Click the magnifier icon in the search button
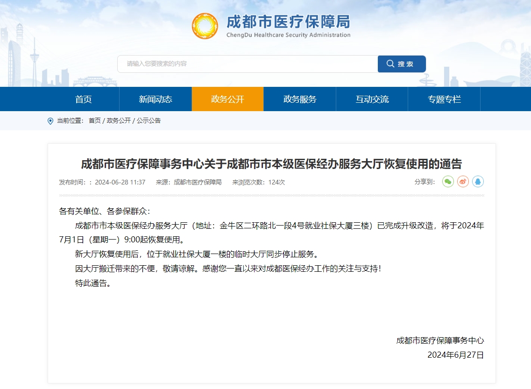Viewport: 531px width, 389px height. coord(390,64)
